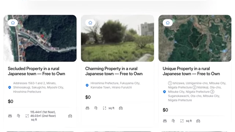Image resolution: width=235 pixels, height=132 pixels.
Task: Click $0 price on Charming Property card
Action: [x=88, y=97]
